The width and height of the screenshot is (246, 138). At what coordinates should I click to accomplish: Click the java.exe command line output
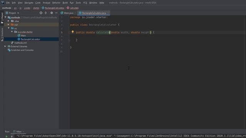[131, 136]
